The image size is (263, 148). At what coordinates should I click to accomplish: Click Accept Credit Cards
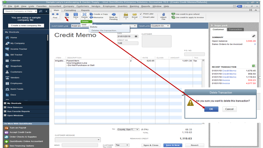coord(20,132)
